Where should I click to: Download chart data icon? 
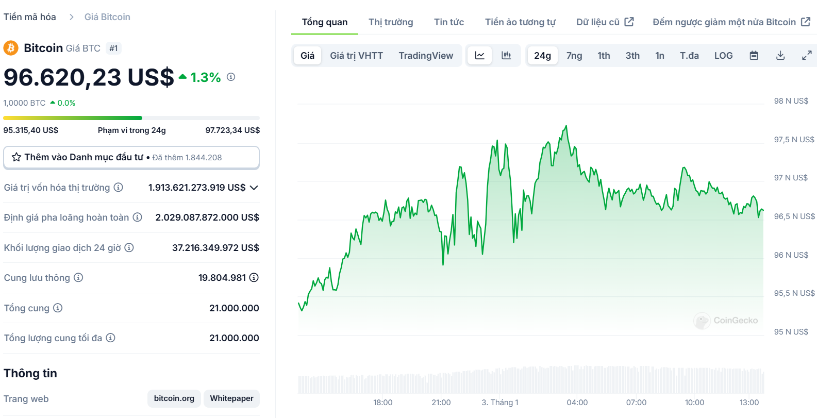[780, 55]
